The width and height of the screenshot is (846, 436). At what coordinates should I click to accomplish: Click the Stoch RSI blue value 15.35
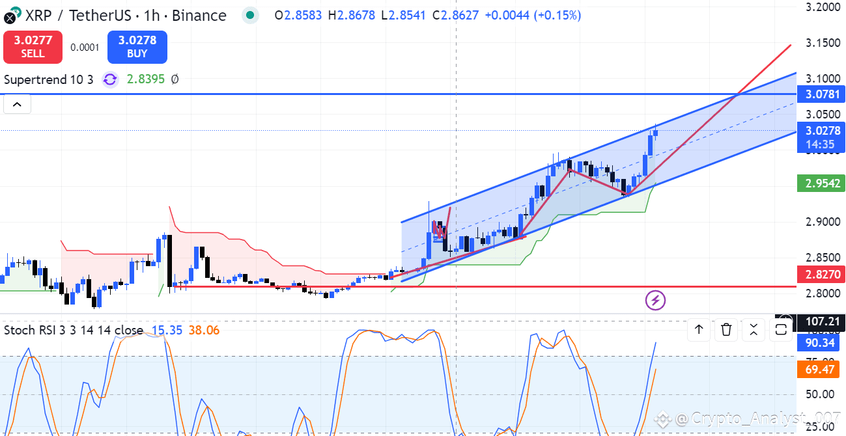(x=167, y=330)
